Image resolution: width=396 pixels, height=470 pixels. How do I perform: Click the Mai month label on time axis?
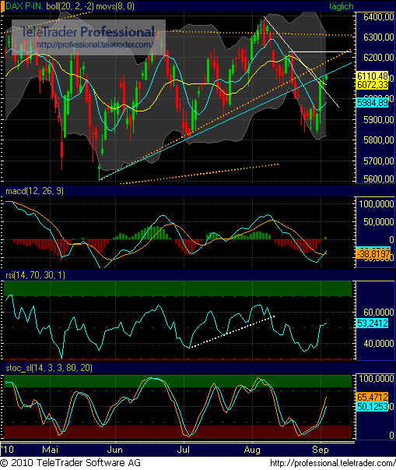51,449
